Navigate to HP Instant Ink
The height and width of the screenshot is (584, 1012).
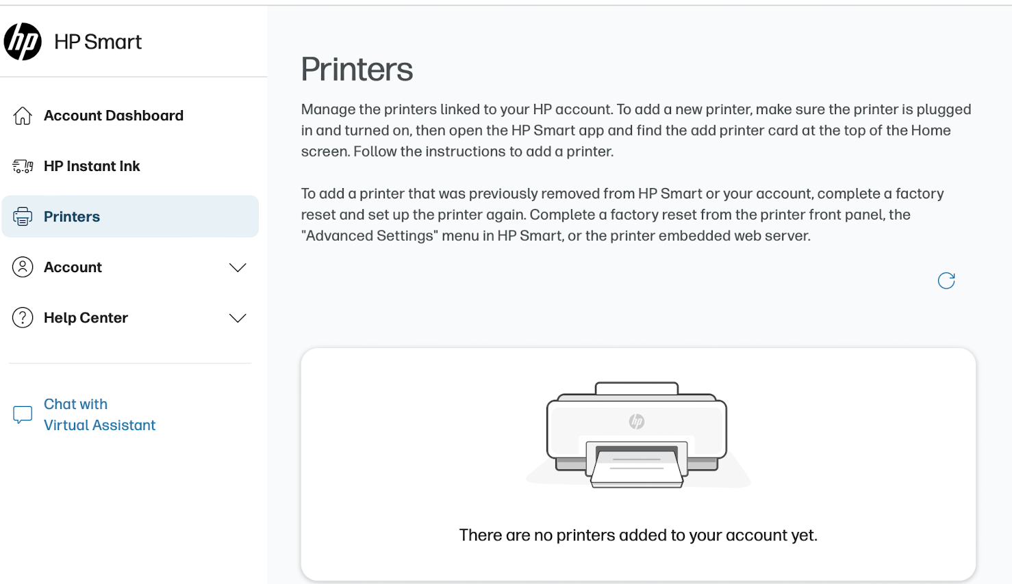tap(92, 165)
